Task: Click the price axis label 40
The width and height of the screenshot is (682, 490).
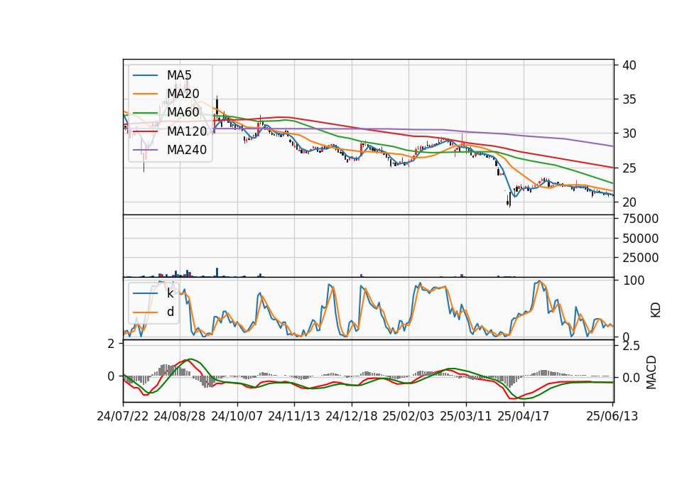Action: pos(629,65)
